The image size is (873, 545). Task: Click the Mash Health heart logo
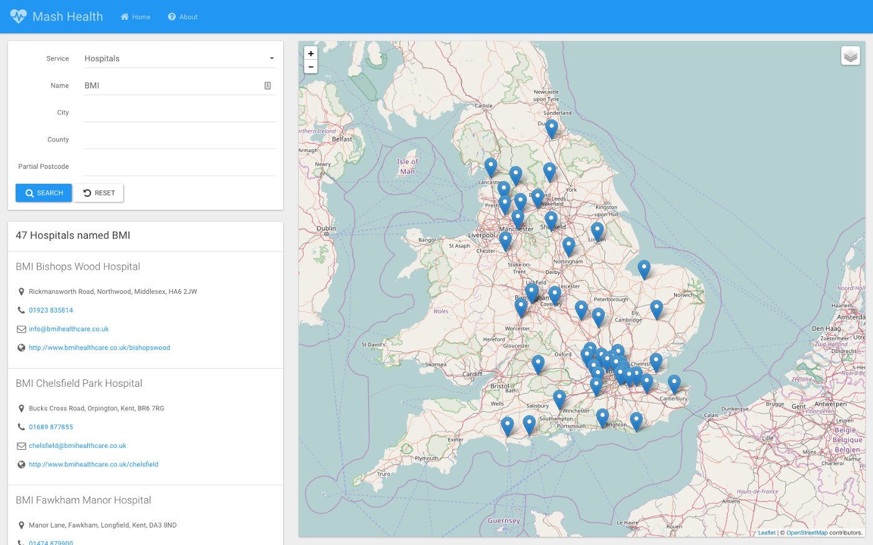coord(18,16)
